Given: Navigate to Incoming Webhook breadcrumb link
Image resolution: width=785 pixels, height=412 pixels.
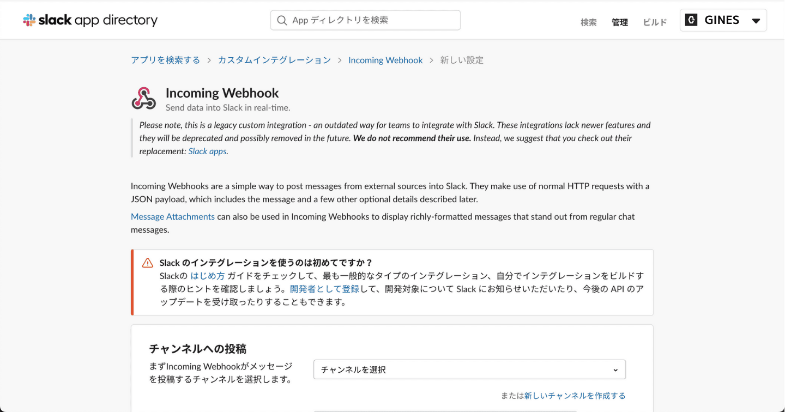Looking at the screenshot, I should 385,60.
